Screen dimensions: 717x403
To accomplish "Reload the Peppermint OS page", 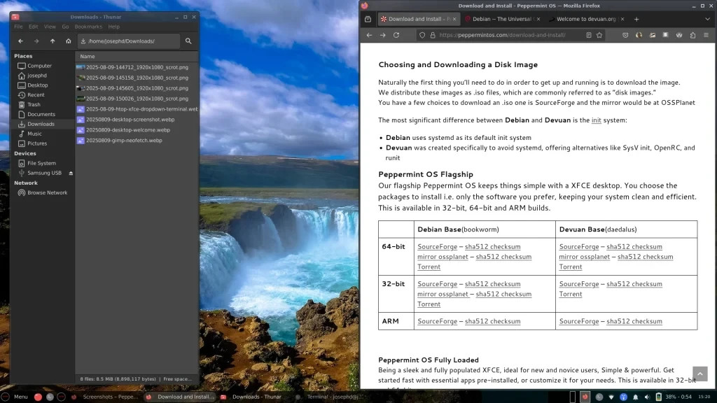I will [x=396, y=35].
